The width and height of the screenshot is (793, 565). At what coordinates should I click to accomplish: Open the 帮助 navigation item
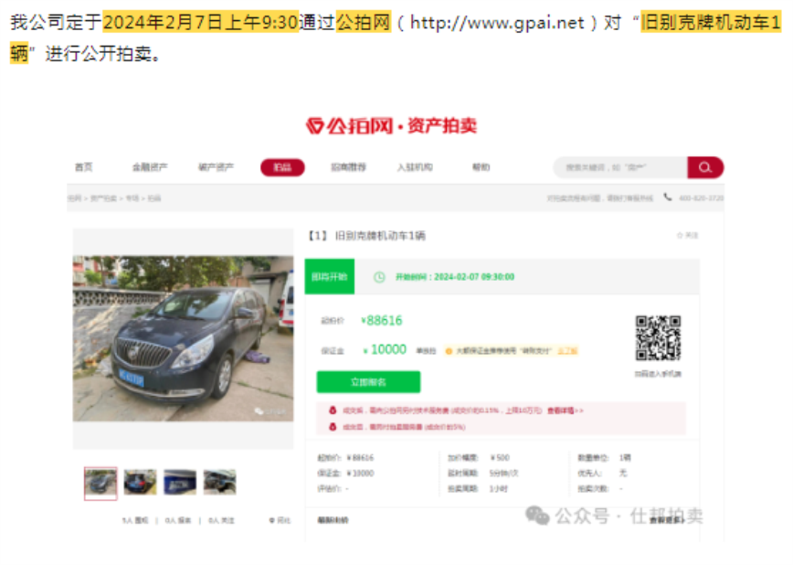click(x=481, y=167)
